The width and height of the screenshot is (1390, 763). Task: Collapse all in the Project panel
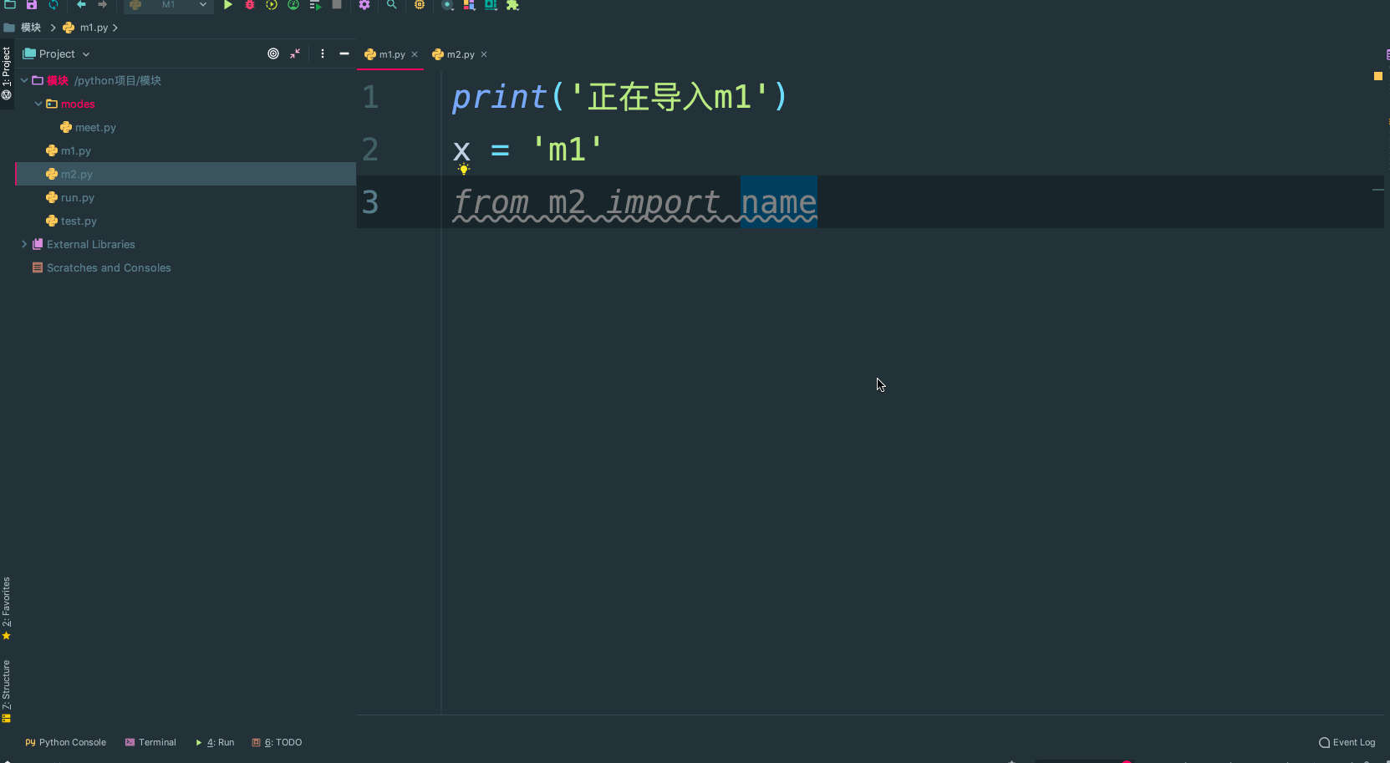tap(295, 53)
